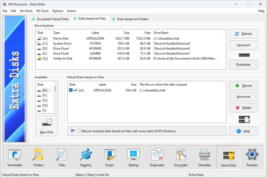Open the Folders scanner tool
The height and width of the screenshot is (178, 267).
pyautogui.click(x=39, y=158)
